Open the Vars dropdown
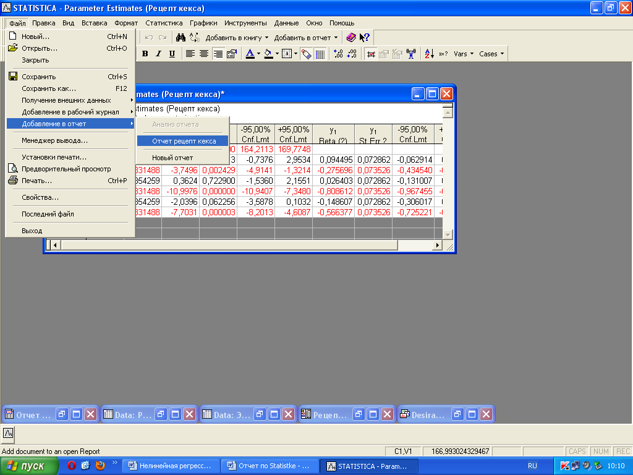 (x=464, y=54)
